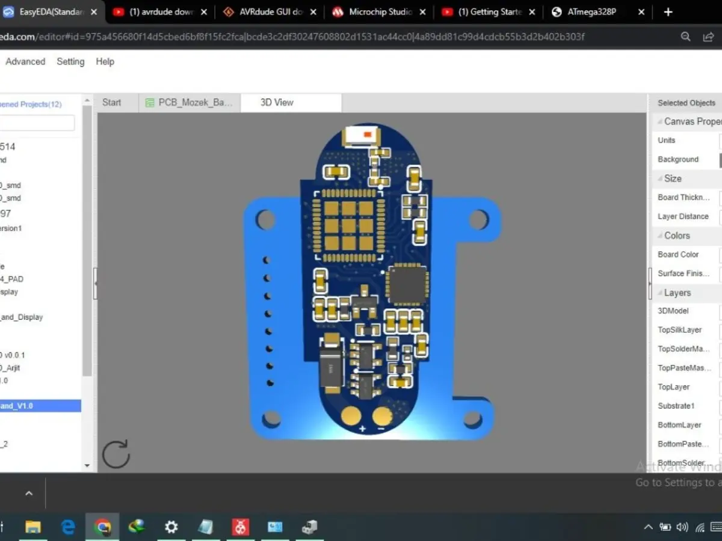Open a new browser tab with plus

[x=668, y=12]
